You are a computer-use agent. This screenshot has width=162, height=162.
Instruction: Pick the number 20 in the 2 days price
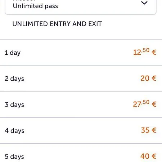(145, 78)
